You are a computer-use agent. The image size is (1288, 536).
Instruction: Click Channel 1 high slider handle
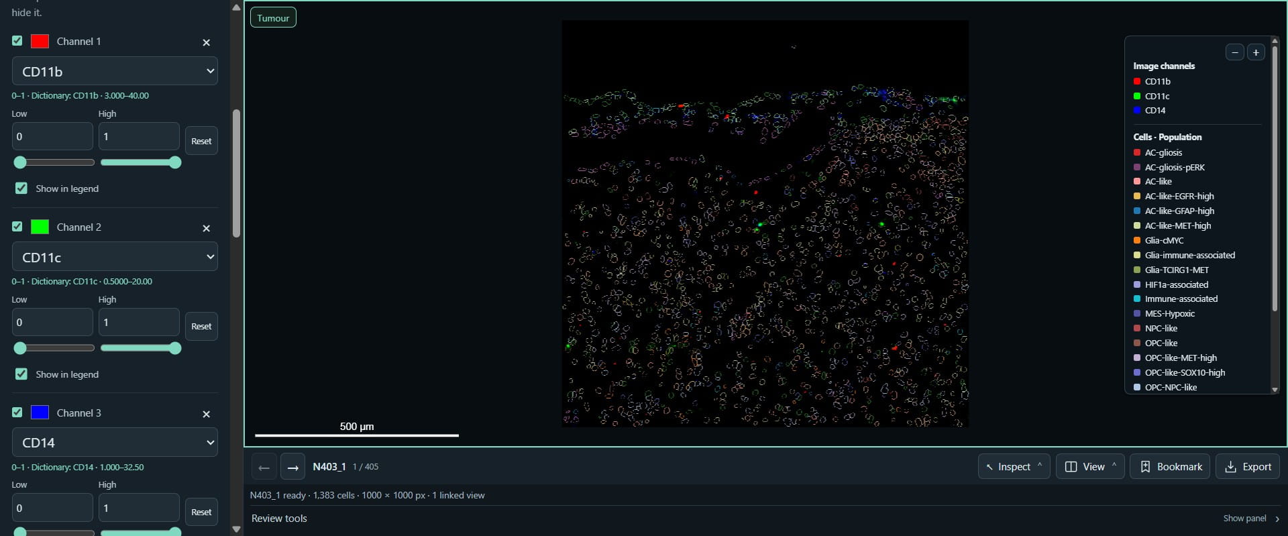coord(175,162)
